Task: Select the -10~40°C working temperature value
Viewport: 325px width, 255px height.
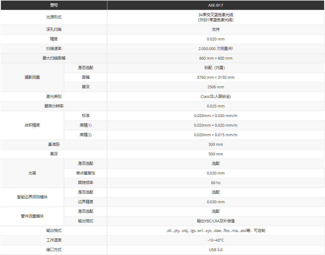Action: click(x=216, y=240)
